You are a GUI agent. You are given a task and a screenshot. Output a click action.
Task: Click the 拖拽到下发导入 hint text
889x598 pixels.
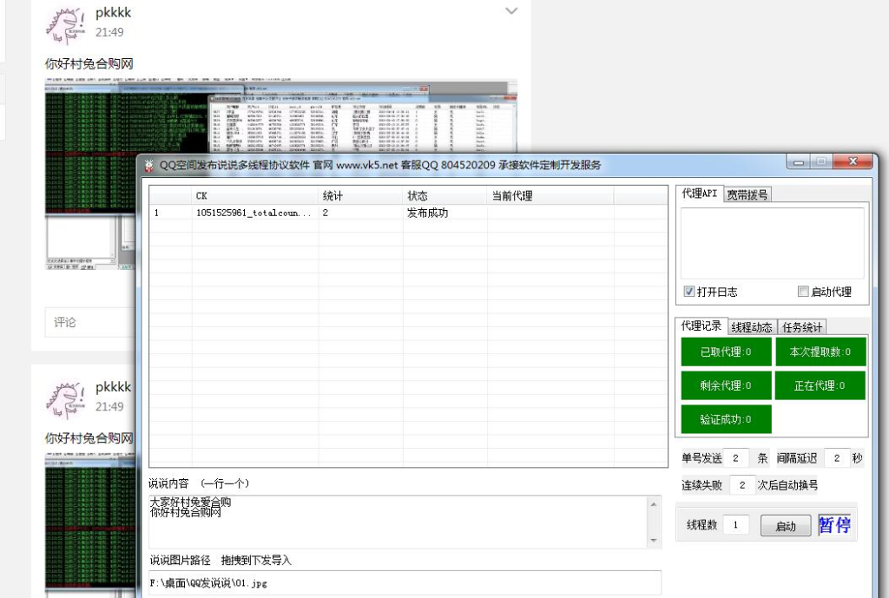(x=256, y=561)
